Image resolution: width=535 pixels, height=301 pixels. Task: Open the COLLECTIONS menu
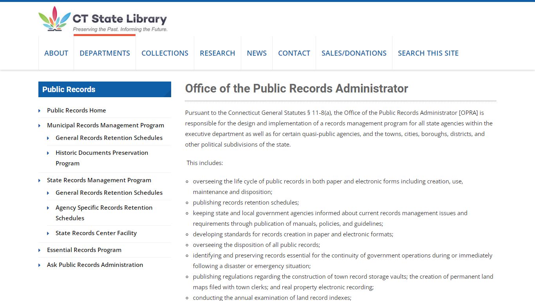[x=165, y=53]
